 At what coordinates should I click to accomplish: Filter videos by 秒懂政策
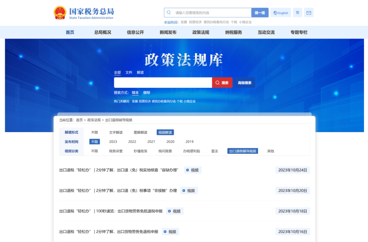[141, 151]
